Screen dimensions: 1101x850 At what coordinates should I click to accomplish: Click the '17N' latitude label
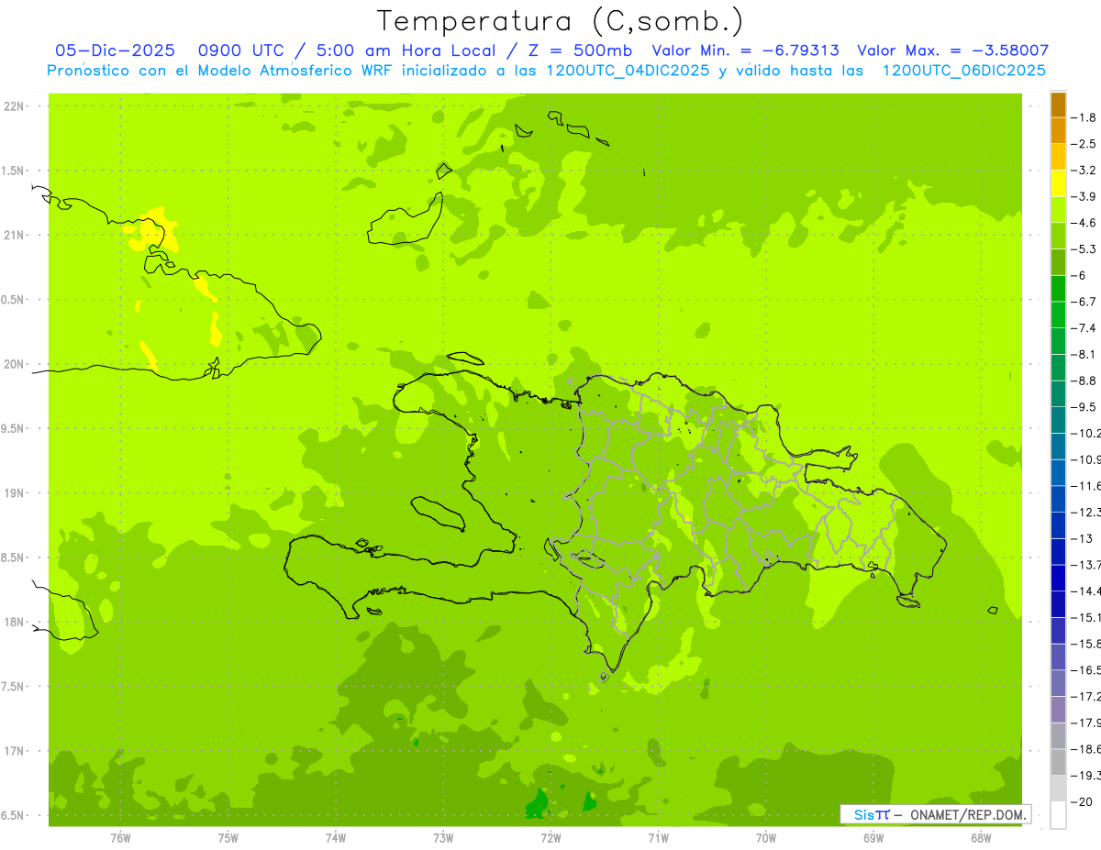[x=15, y=751]
